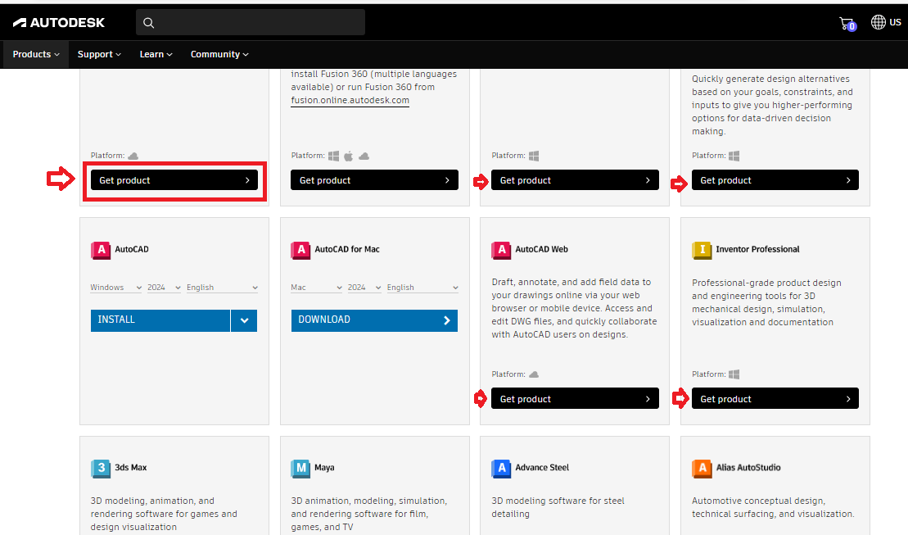Click Get product in Fusion 360 card
Screen dimensions: 908x535
374,180
